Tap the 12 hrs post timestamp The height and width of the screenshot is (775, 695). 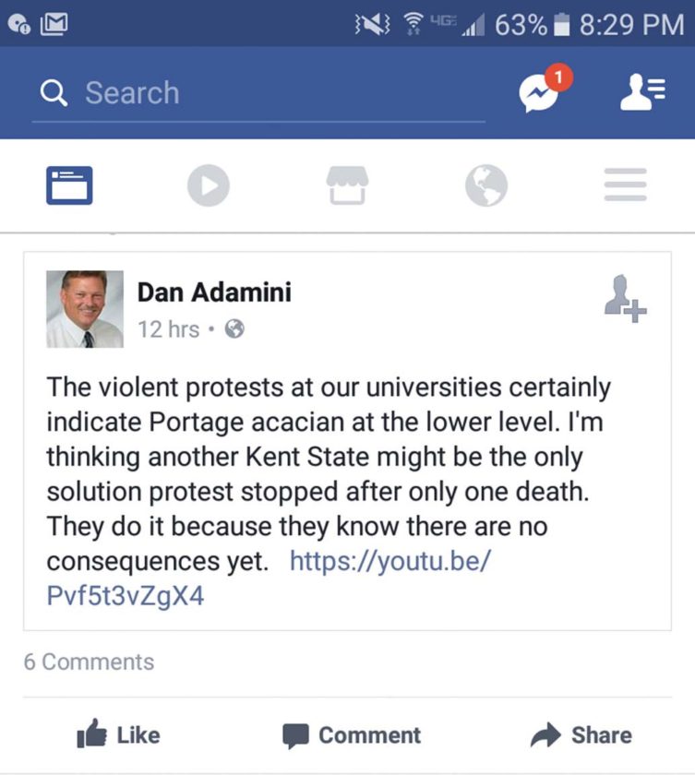[x=168, y=328]
